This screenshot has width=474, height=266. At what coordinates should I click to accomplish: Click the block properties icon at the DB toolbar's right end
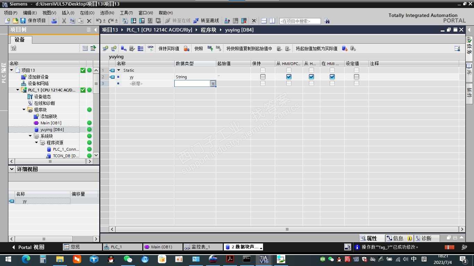457,48
